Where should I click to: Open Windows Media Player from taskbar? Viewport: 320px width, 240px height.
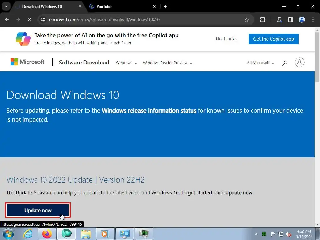pos(105,234)
